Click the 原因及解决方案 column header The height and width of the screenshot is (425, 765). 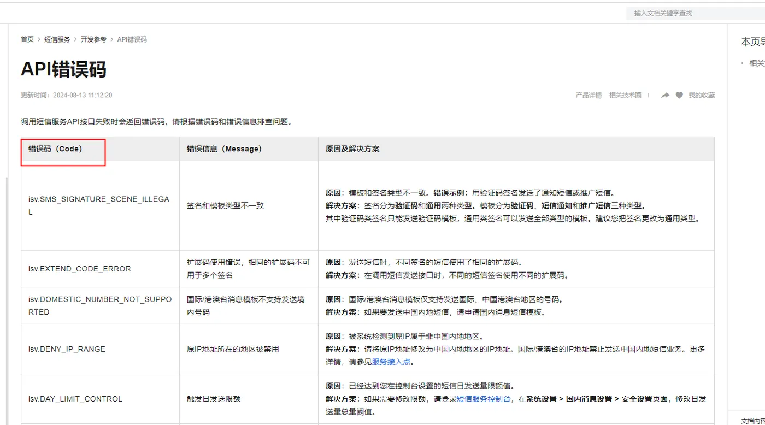516,149
